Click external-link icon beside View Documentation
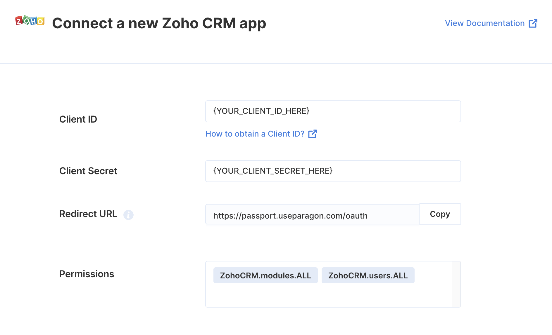The width and height of the screenshot is (552, 335). [x=533, y=23]
